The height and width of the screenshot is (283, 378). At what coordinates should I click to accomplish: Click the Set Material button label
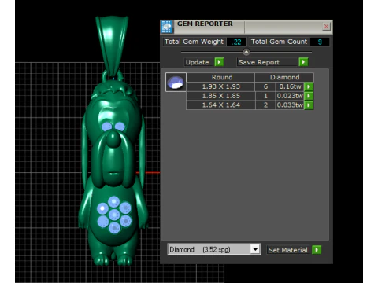(287, 250)
